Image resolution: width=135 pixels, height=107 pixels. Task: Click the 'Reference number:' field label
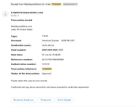click(22, 59)
